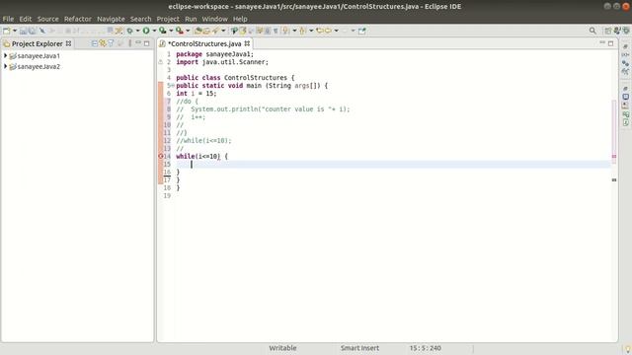This screenshot has height=355, width=632.
Task: Click the warning marker on line 2
Action: [160, 62]
